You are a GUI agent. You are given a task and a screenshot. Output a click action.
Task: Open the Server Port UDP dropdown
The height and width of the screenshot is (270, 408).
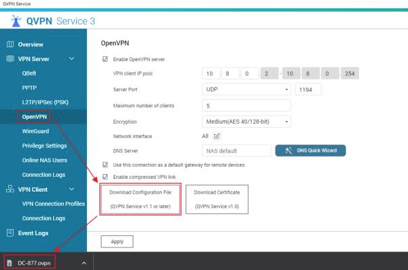[246, 89]
